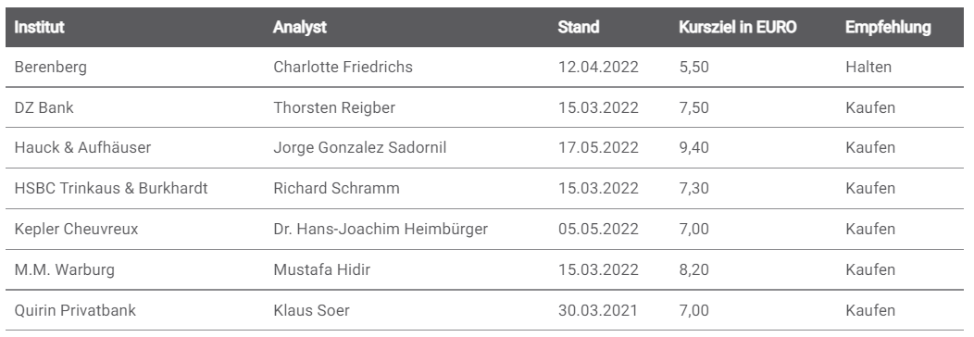Screen dimensions: 974x337
Task: Click the Analyst column header
Action: pos(299,27)
